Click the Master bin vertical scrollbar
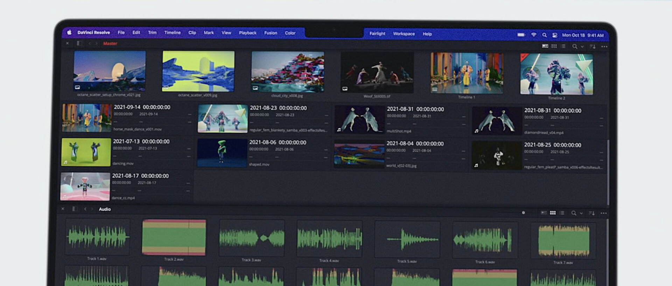This screenshot has height=286, width=672. tap(608, 172)
